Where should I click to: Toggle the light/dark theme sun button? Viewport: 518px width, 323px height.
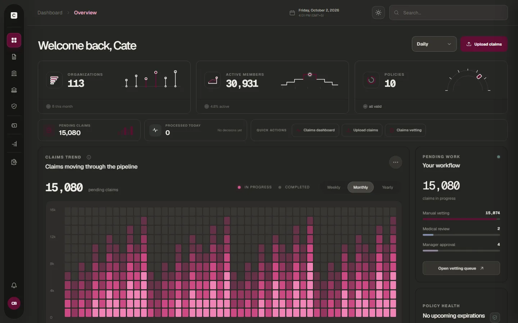[x=378, y=13]
